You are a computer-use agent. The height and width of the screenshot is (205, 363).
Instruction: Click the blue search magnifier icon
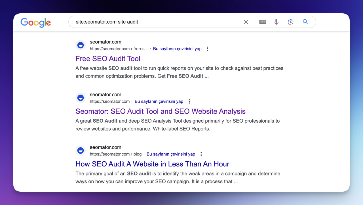[x=305, y=22]
